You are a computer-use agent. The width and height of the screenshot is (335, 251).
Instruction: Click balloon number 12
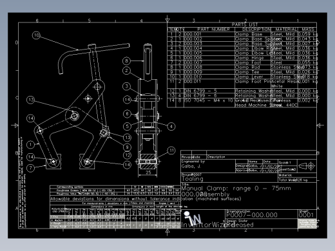coord(128,155)
